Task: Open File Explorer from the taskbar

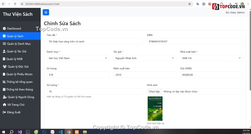Action: [85, 132]
